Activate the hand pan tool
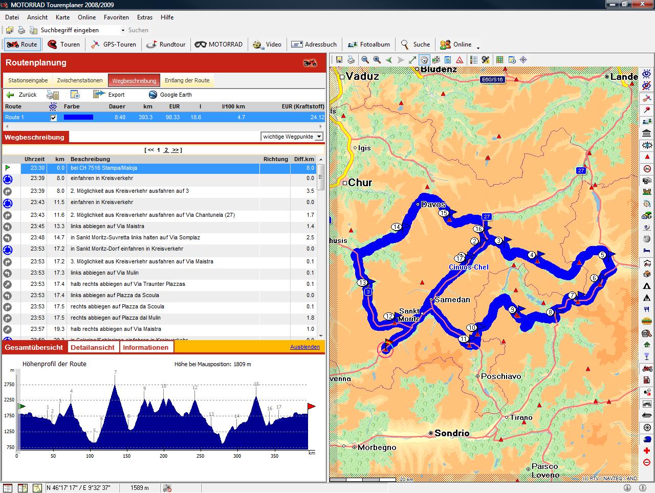Screen dimensions: 655x493 [x=424, y=60]
